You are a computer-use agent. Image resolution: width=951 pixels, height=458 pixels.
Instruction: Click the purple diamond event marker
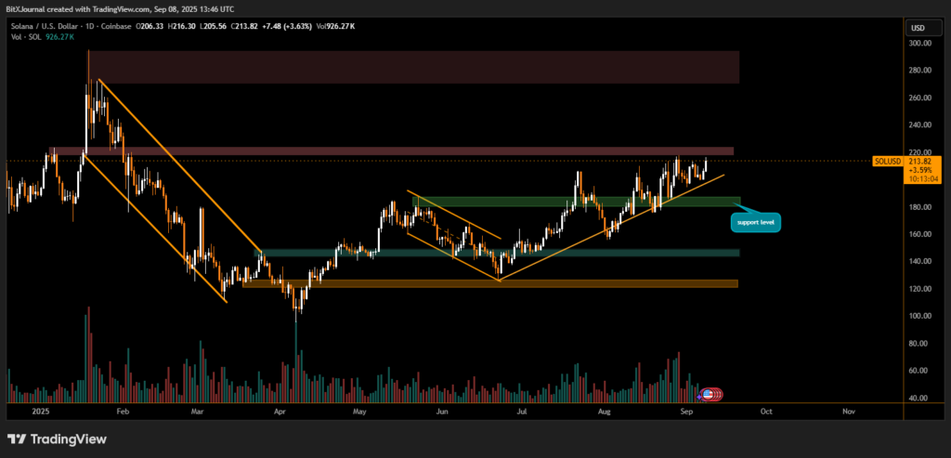coord(699,397)
